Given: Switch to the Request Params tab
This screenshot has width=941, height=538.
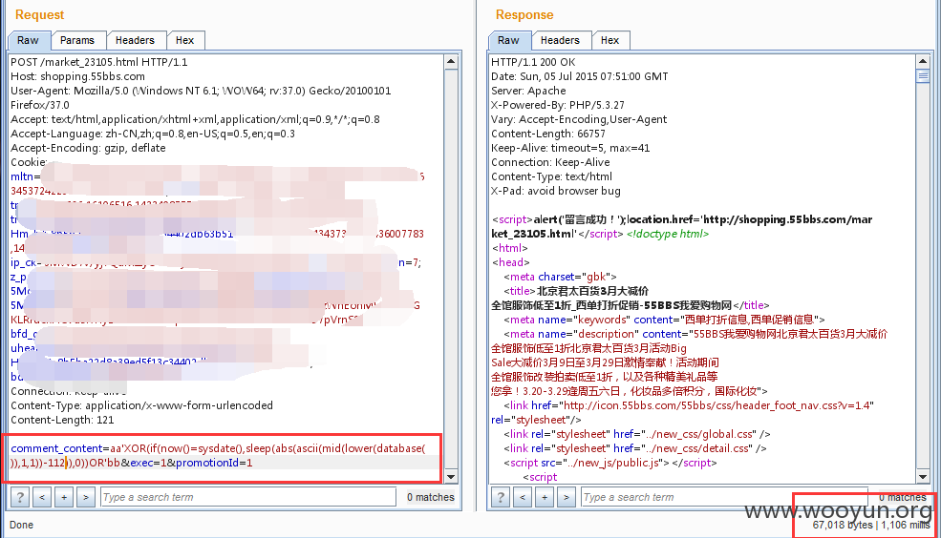Looking at the screenshot, I should click(x=76, y=40).
